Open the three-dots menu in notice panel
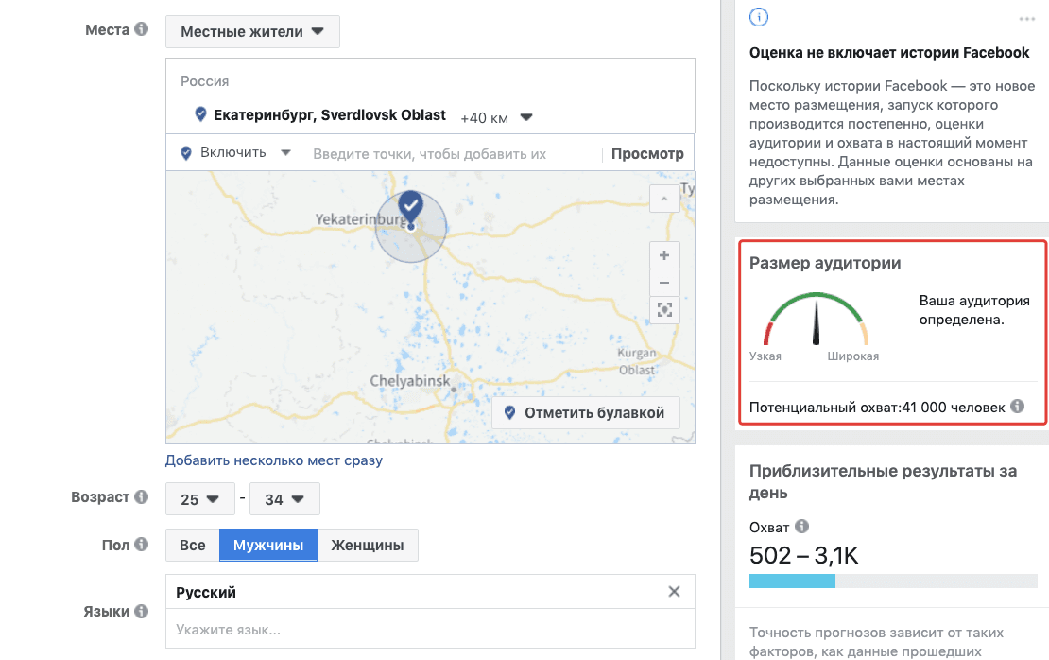1049x660 pixels. pos(1027,19)
